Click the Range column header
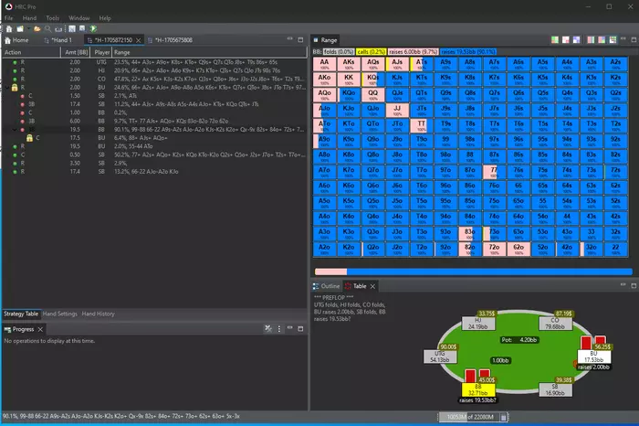This screenshot has width=639, height=426. 209,52
